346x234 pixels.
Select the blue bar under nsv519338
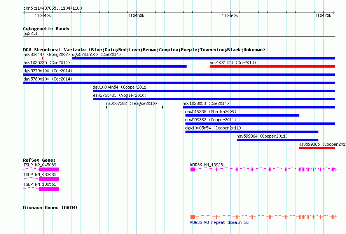click(242, 115)
